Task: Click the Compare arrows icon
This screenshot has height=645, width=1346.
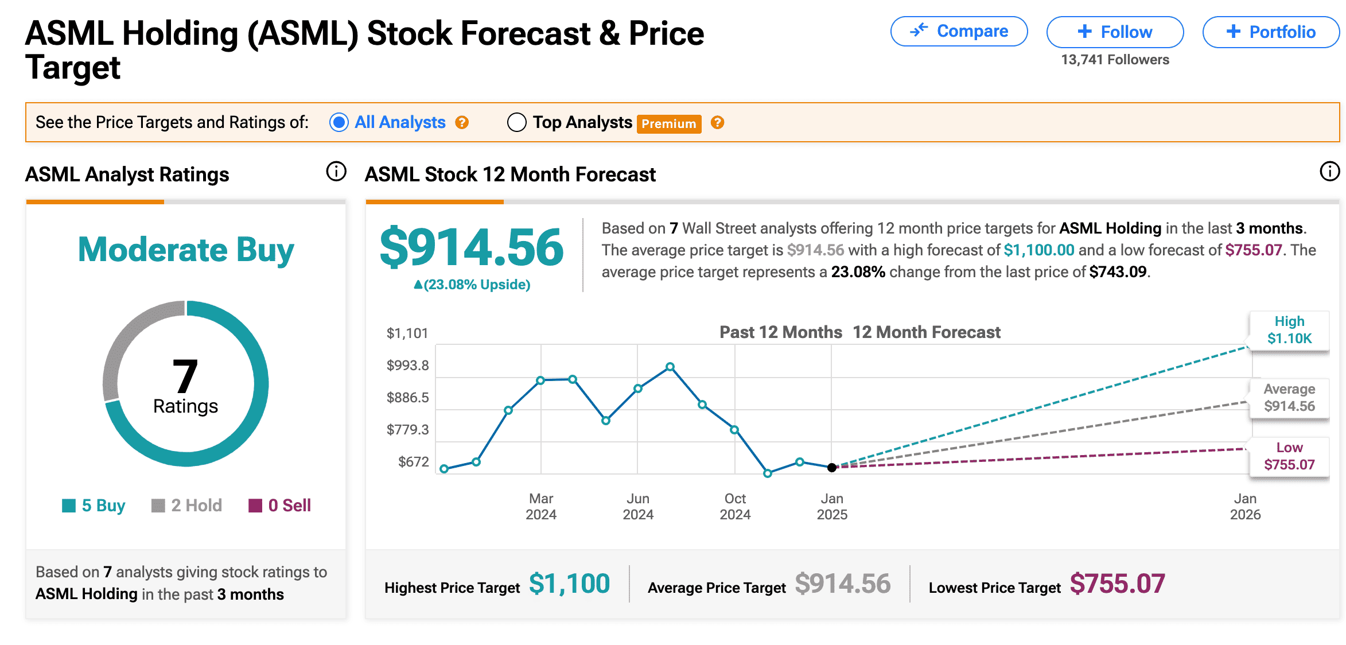Action: [919, 30]
